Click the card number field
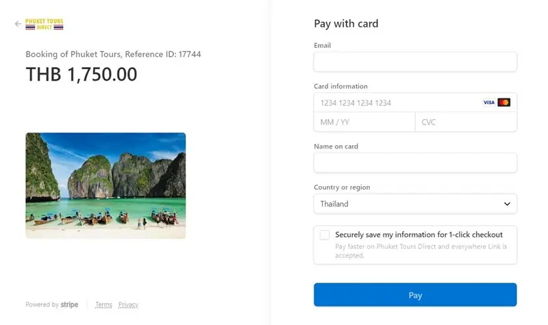The image size is (548, 325). pyautogui.click(x=397, y=103)
